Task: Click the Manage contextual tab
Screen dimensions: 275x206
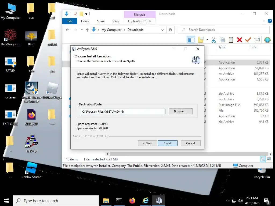Action: point(140,14)
